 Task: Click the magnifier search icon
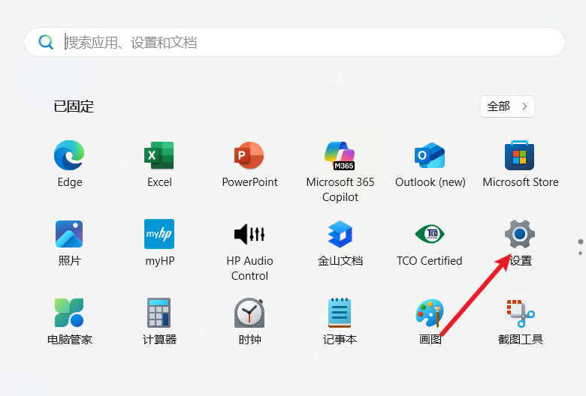click(x=46, y=42)
